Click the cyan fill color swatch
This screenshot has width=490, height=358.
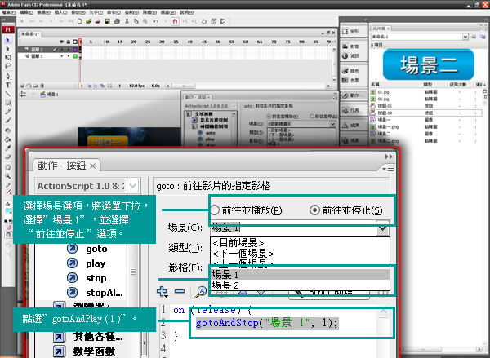[8, 211]
